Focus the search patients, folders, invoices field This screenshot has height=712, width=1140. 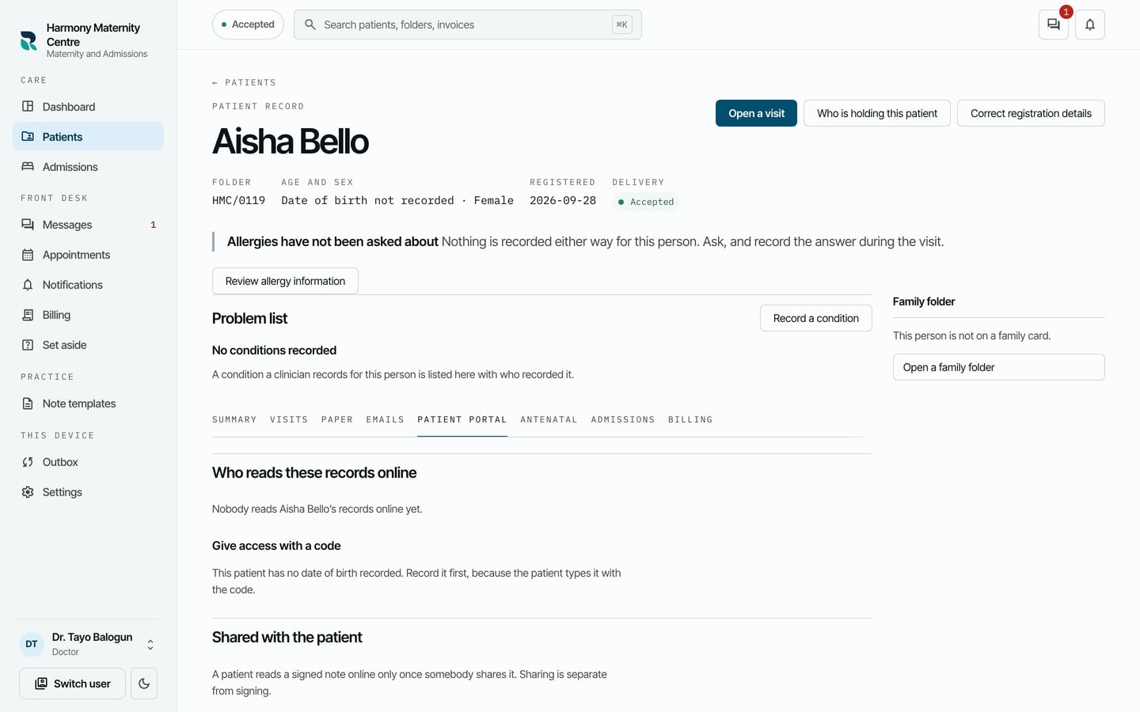tap(468, 25)
